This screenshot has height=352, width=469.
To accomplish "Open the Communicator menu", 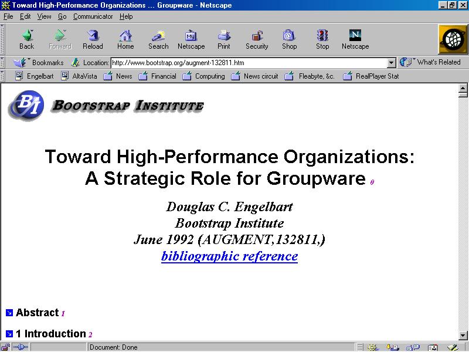I will [93, 16].
